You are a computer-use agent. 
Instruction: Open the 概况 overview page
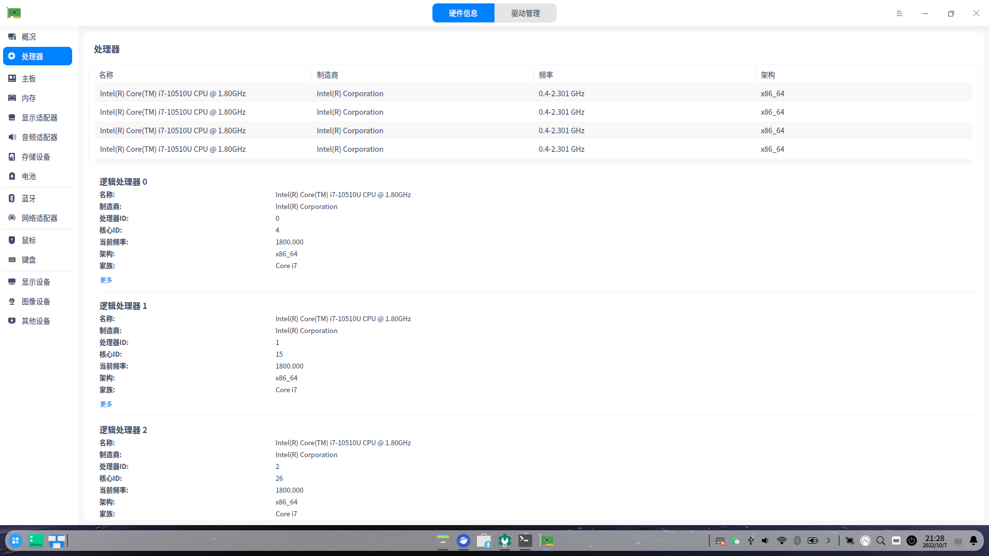[x=37, y=37]
